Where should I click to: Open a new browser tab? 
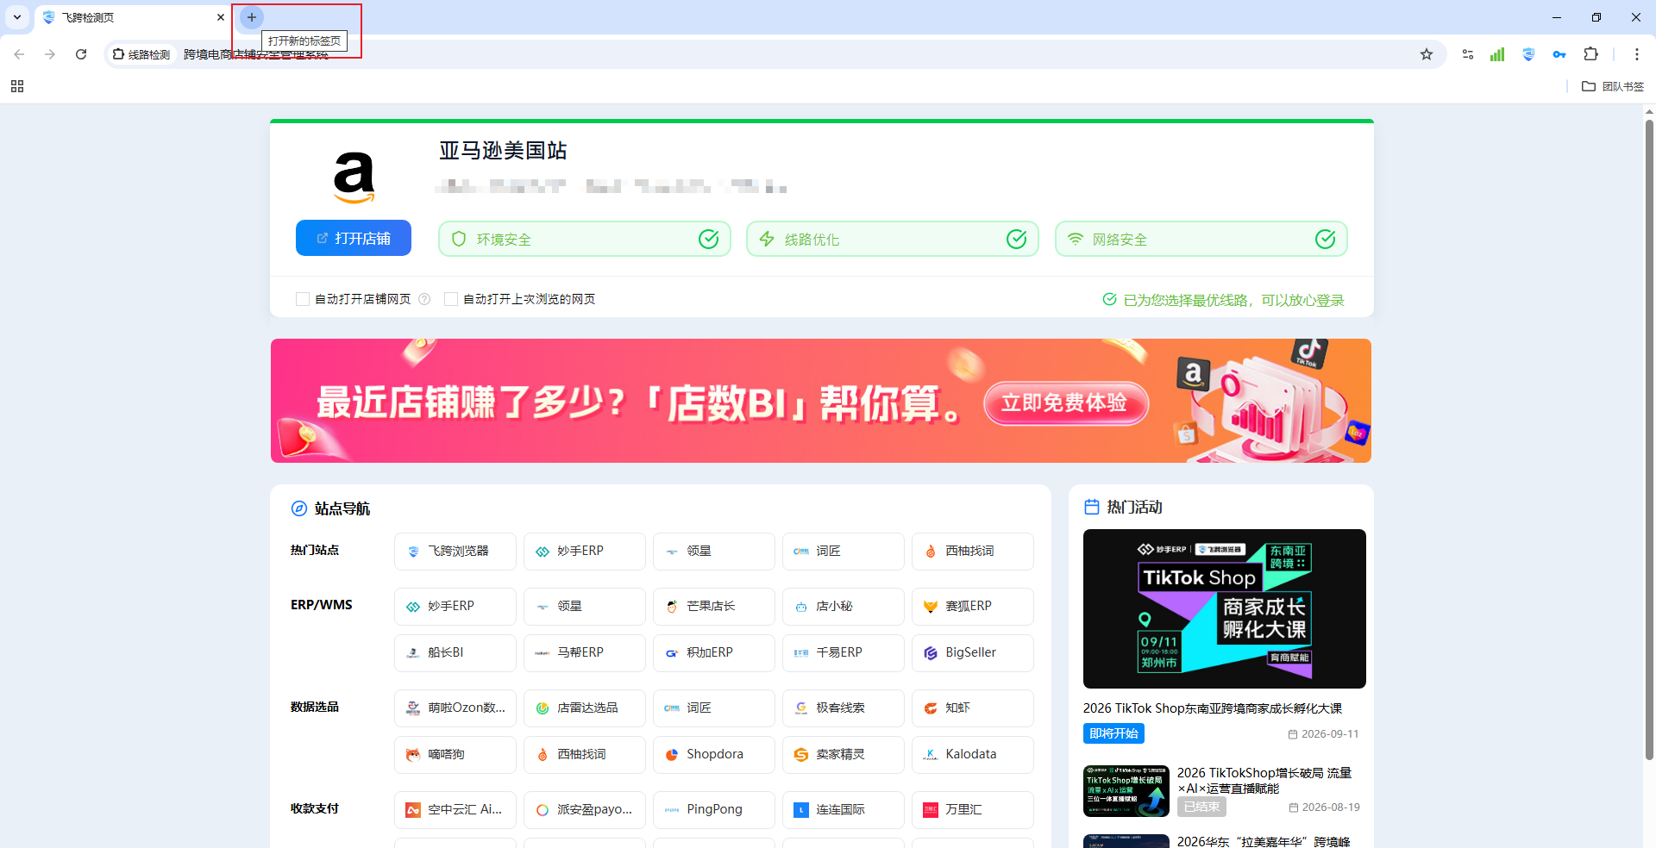click(251, 17)
